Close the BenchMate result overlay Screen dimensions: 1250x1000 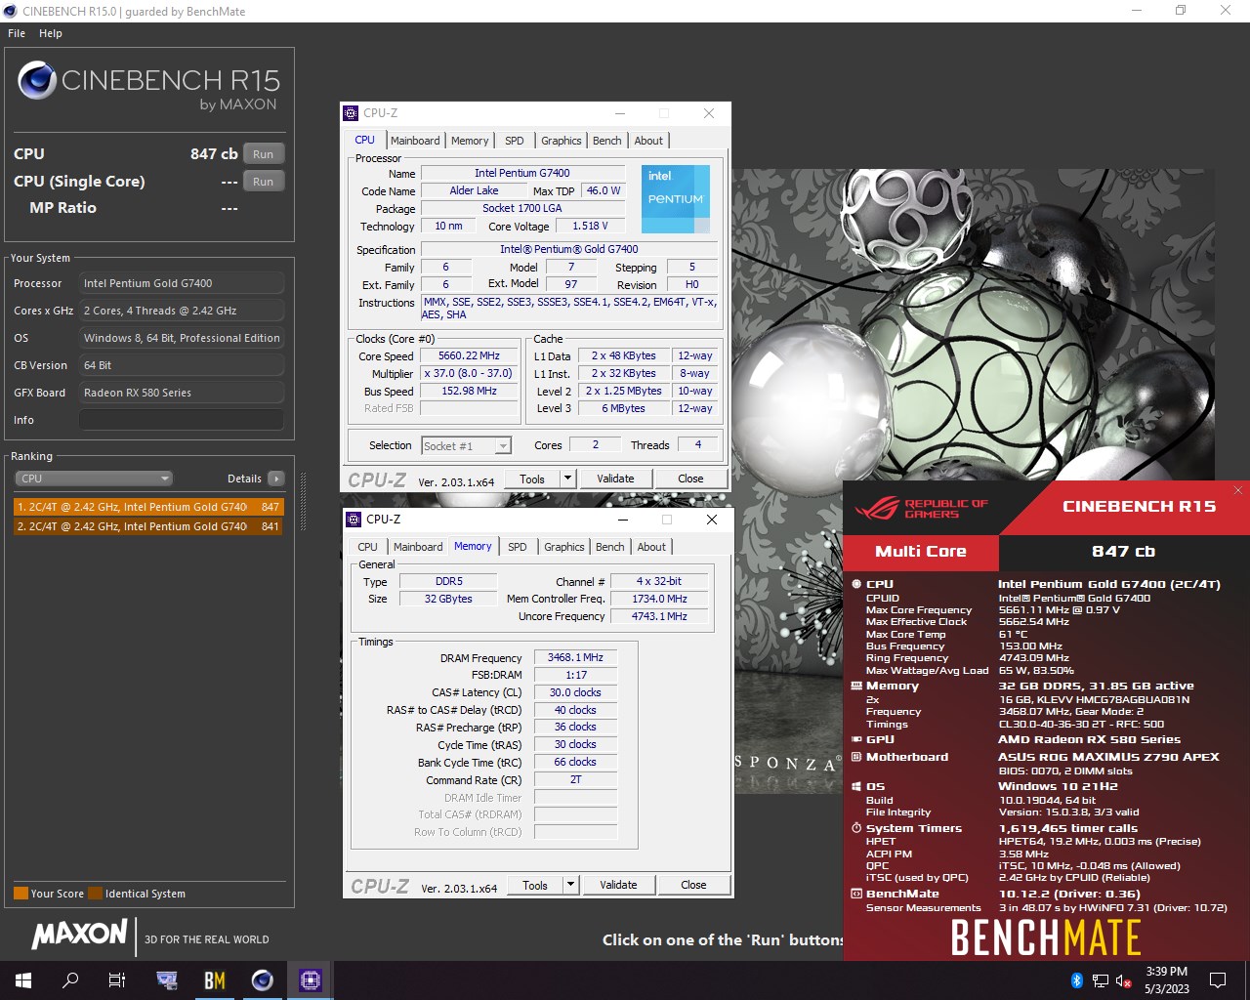tap(1238, 490)
